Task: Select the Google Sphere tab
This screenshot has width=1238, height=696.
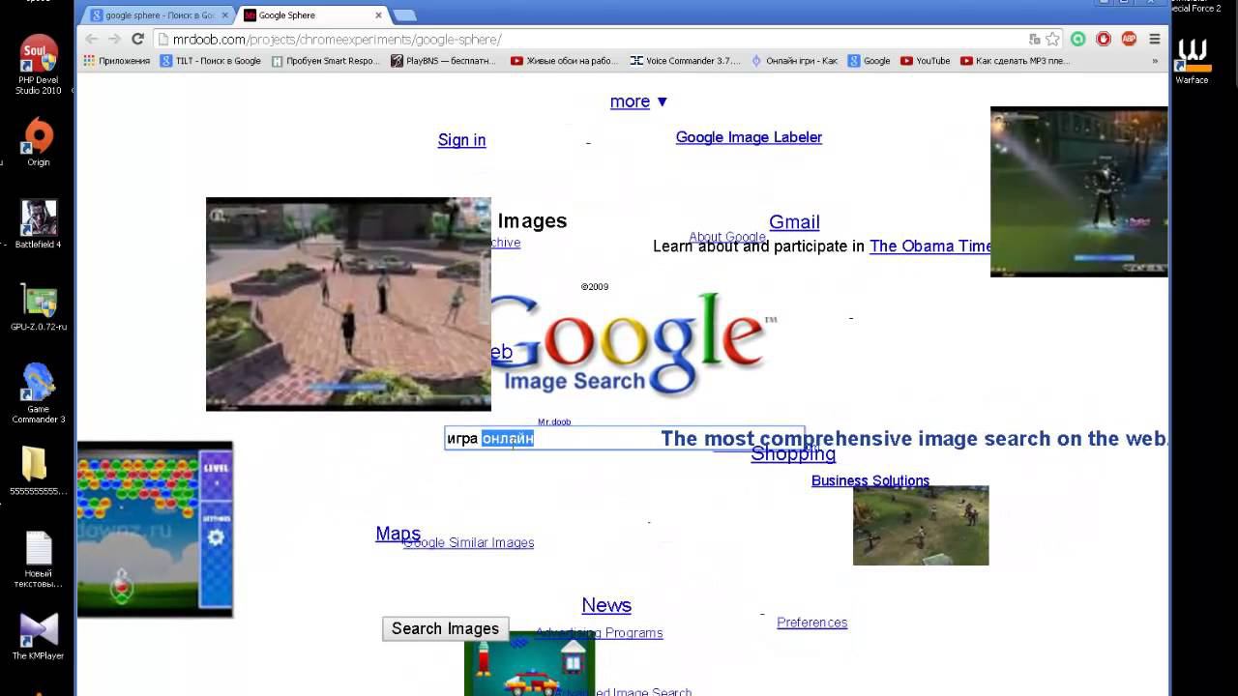Action: (x=308, y=15)
